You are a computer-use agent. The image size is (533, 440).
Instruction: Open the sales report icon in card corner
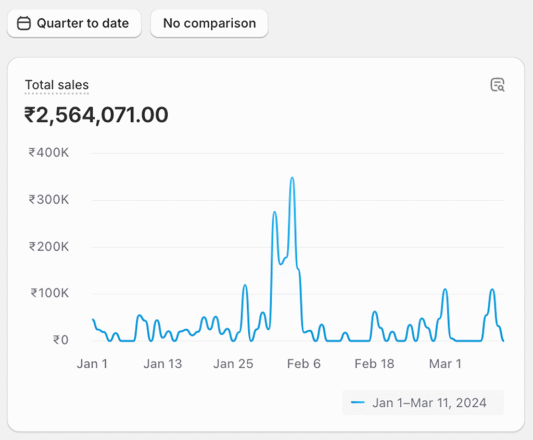(498, 85)
